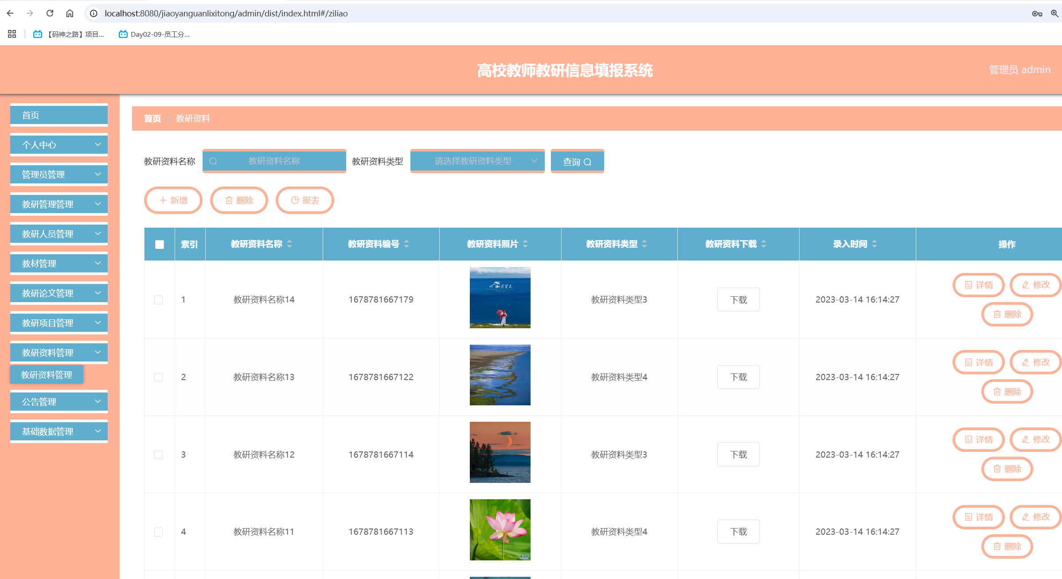Viewport: 1062px width, 579px height.
Task: Open the 请选择教研资料类型 dropdown
Action: pos(477,161)
